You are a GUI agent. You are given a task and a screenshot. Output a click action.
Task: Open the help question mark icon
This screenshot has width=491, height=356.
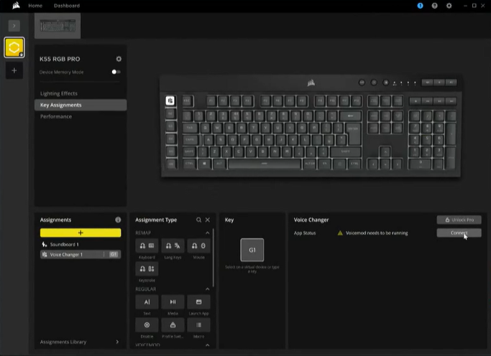point(435,6)
